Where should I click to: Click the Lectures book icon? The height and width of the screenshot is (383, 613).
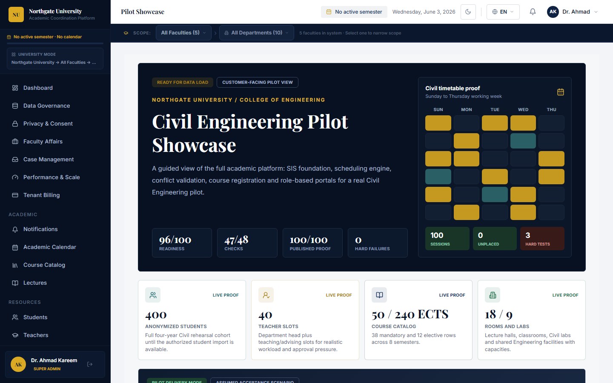[15, 283]
